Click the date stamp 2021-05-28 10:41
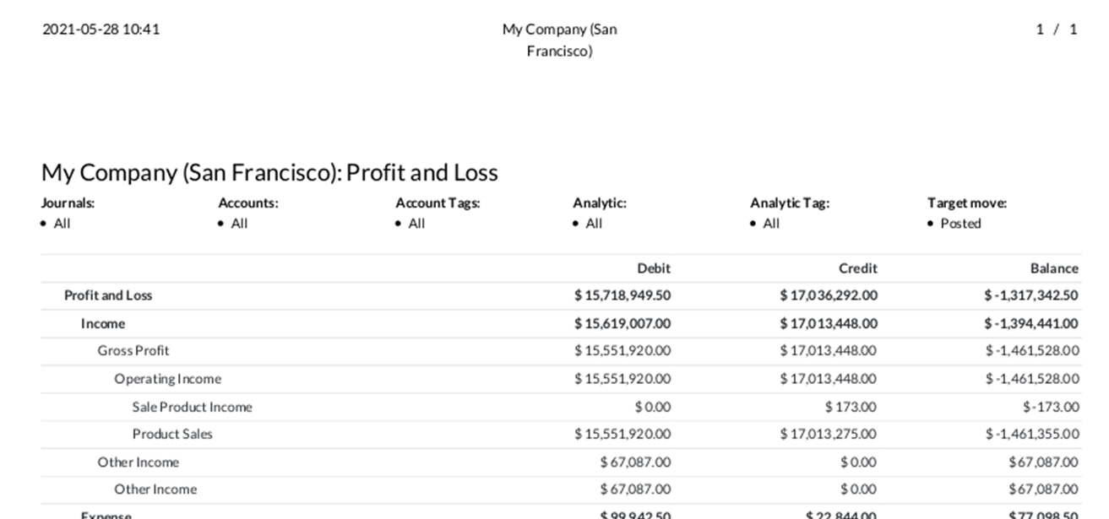This screenshot has width=1109, height=519. [x=101, y=30]
